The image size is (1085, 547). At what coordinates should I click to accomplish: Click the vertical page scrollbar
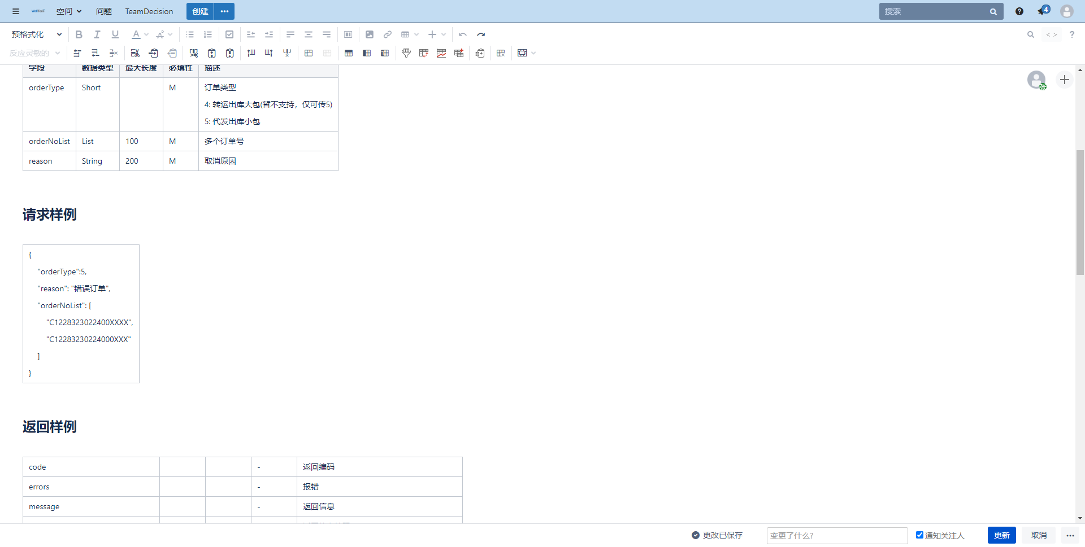pyautogui.click(x=1080, y=212)
